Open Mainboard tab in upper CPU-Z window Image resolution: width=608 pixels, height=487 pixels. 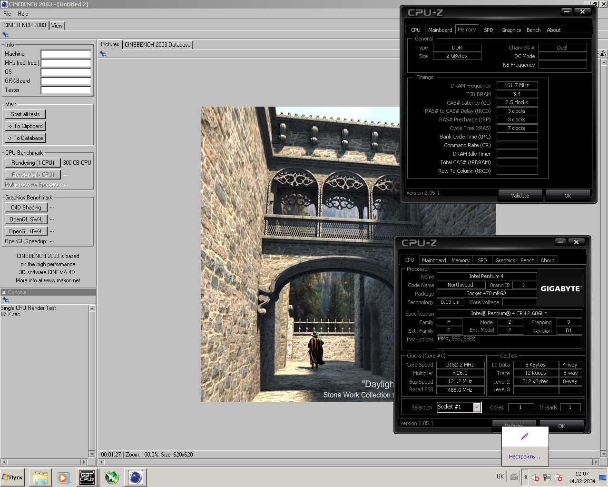pos(440,30)
